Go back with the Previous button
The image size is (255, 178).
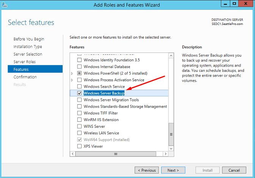click(x=146, y=170)
